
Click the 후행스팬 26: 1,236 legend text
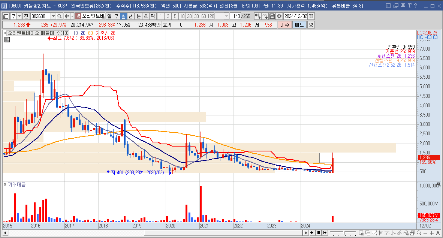pyautogui.click(x=396, y=56)
